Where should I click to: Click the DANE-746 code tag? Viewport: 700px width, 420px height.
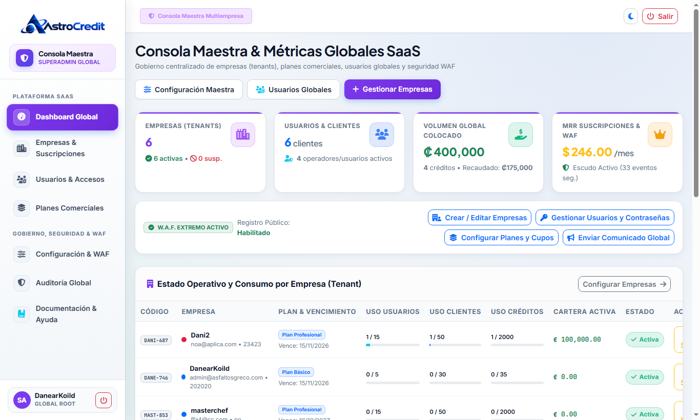156,377
